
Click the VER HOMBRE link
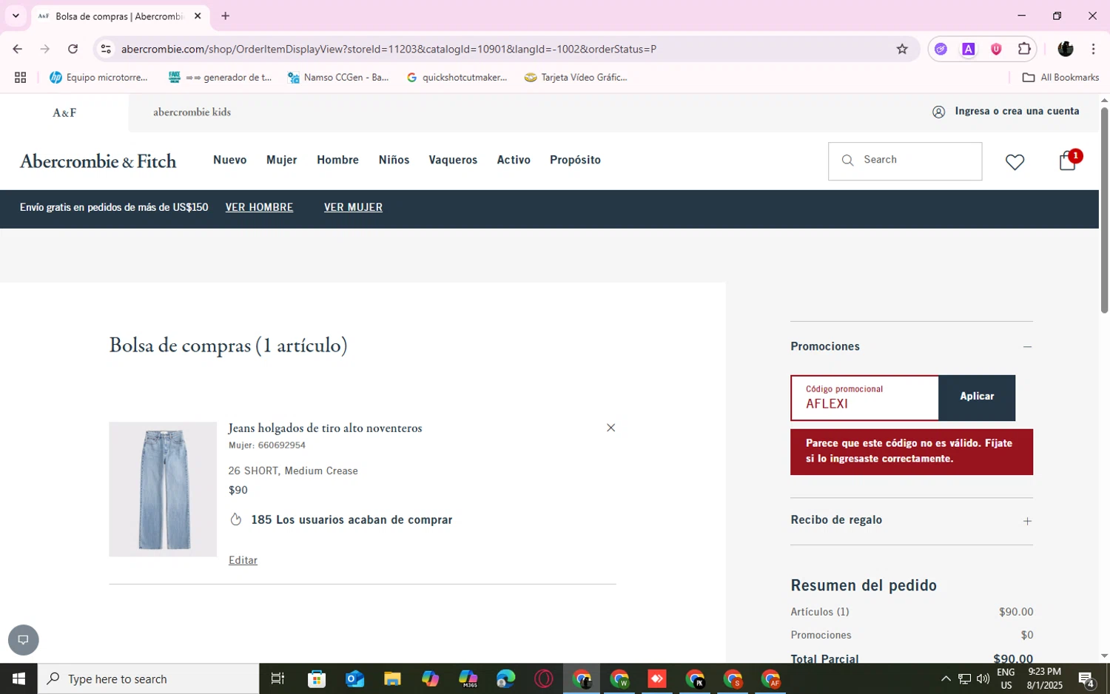tap(259, 207)
